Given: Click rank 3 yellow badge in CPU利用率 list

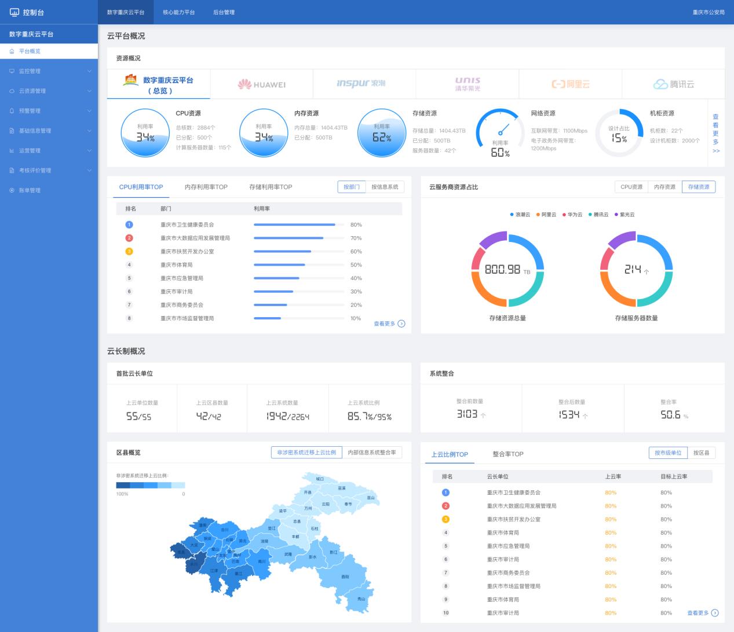Looking at the screenshot, I should tap(129, 251).
